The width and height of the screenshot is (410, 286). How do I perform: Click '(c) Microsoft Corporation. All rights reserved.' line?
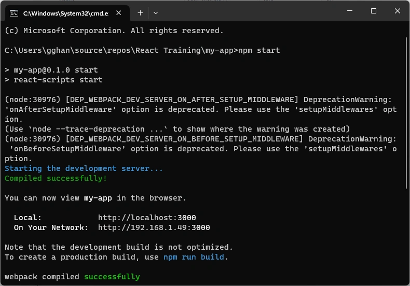point(114,31)
